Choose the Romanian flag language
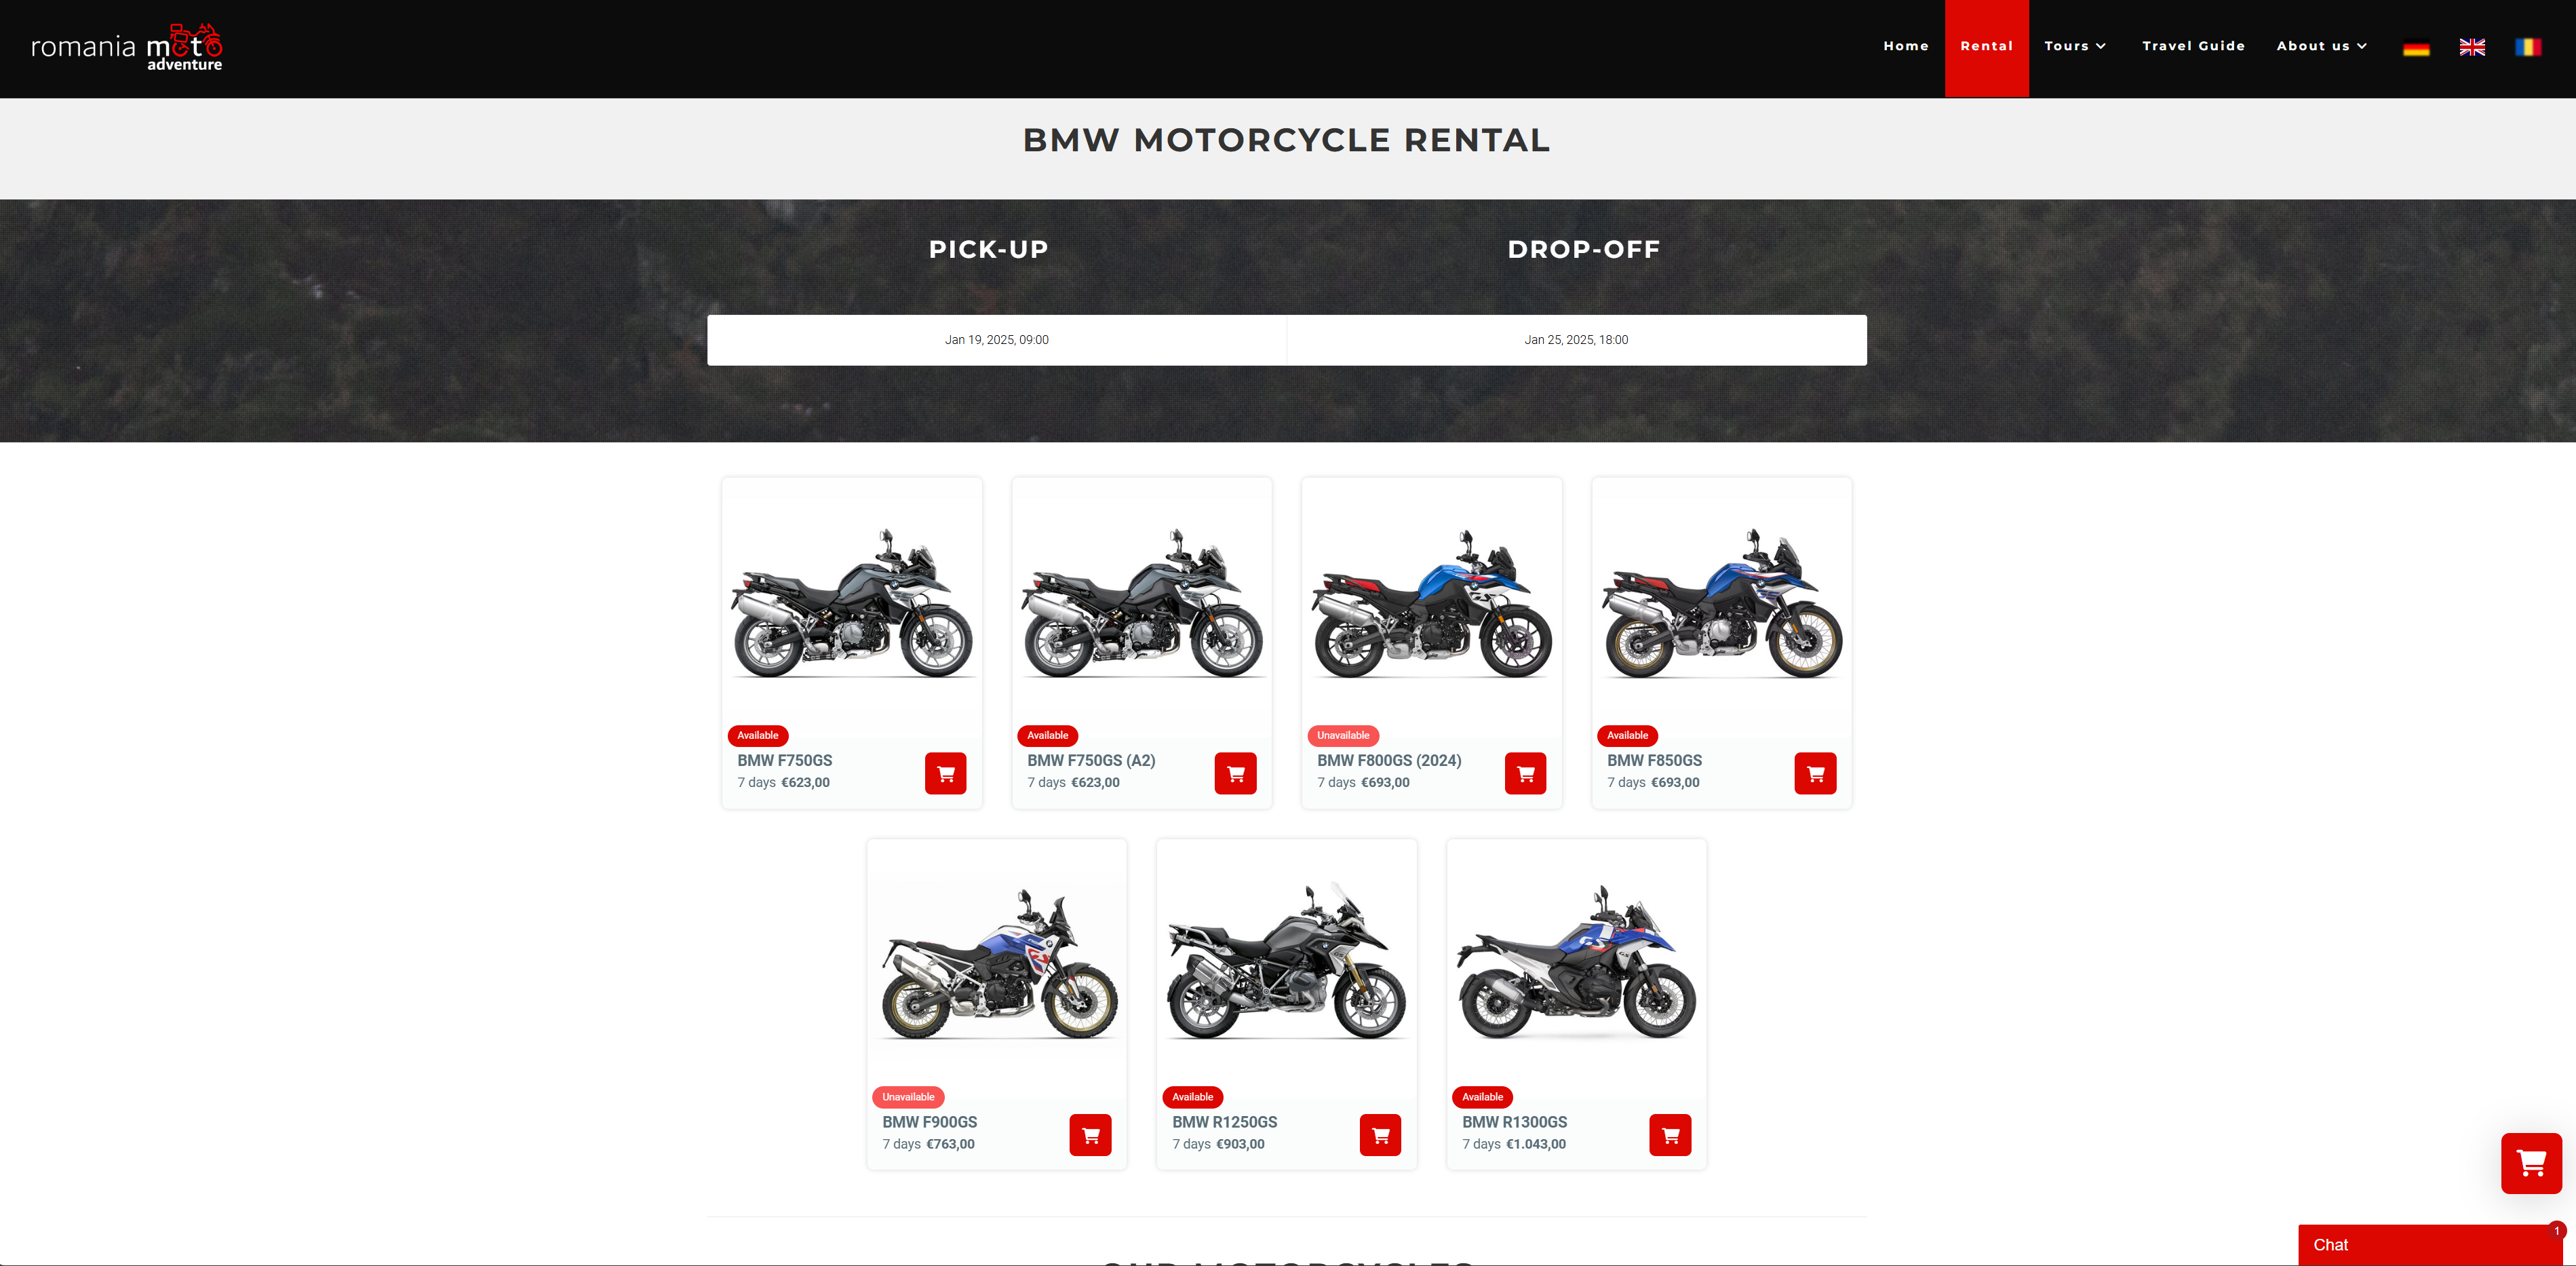The image size is (2576, 1266). (x=2528, y=47)
